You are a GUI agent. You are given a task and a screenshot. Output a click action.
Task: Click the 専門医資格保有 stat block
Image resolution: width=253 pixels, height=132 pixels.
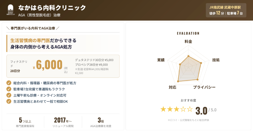(x=25, y=123)
